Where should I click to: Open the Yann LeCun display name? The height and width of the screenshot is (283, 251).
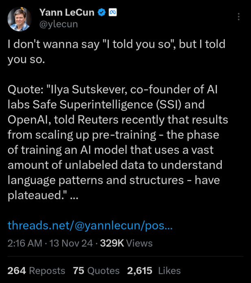point(67,13)
